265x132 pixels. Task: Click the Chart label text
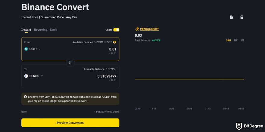point(109,30)
